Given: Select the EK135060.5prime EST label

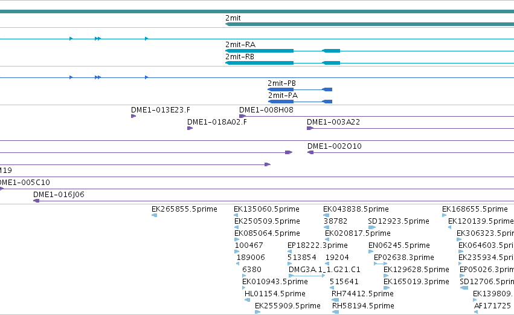Looking at the screenshot, I should 266,209.
